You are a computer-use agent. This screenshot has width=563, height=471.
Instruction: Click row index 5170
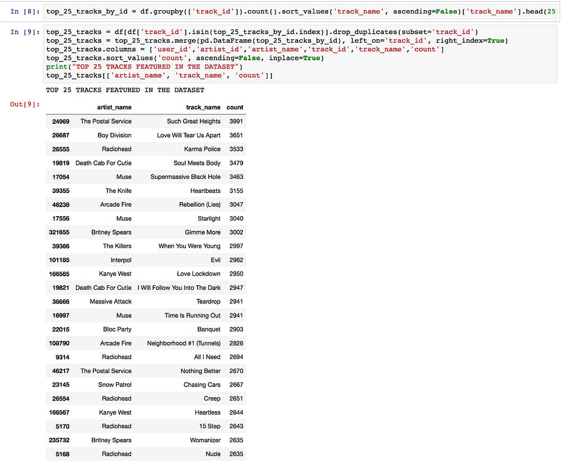[62, 427]
